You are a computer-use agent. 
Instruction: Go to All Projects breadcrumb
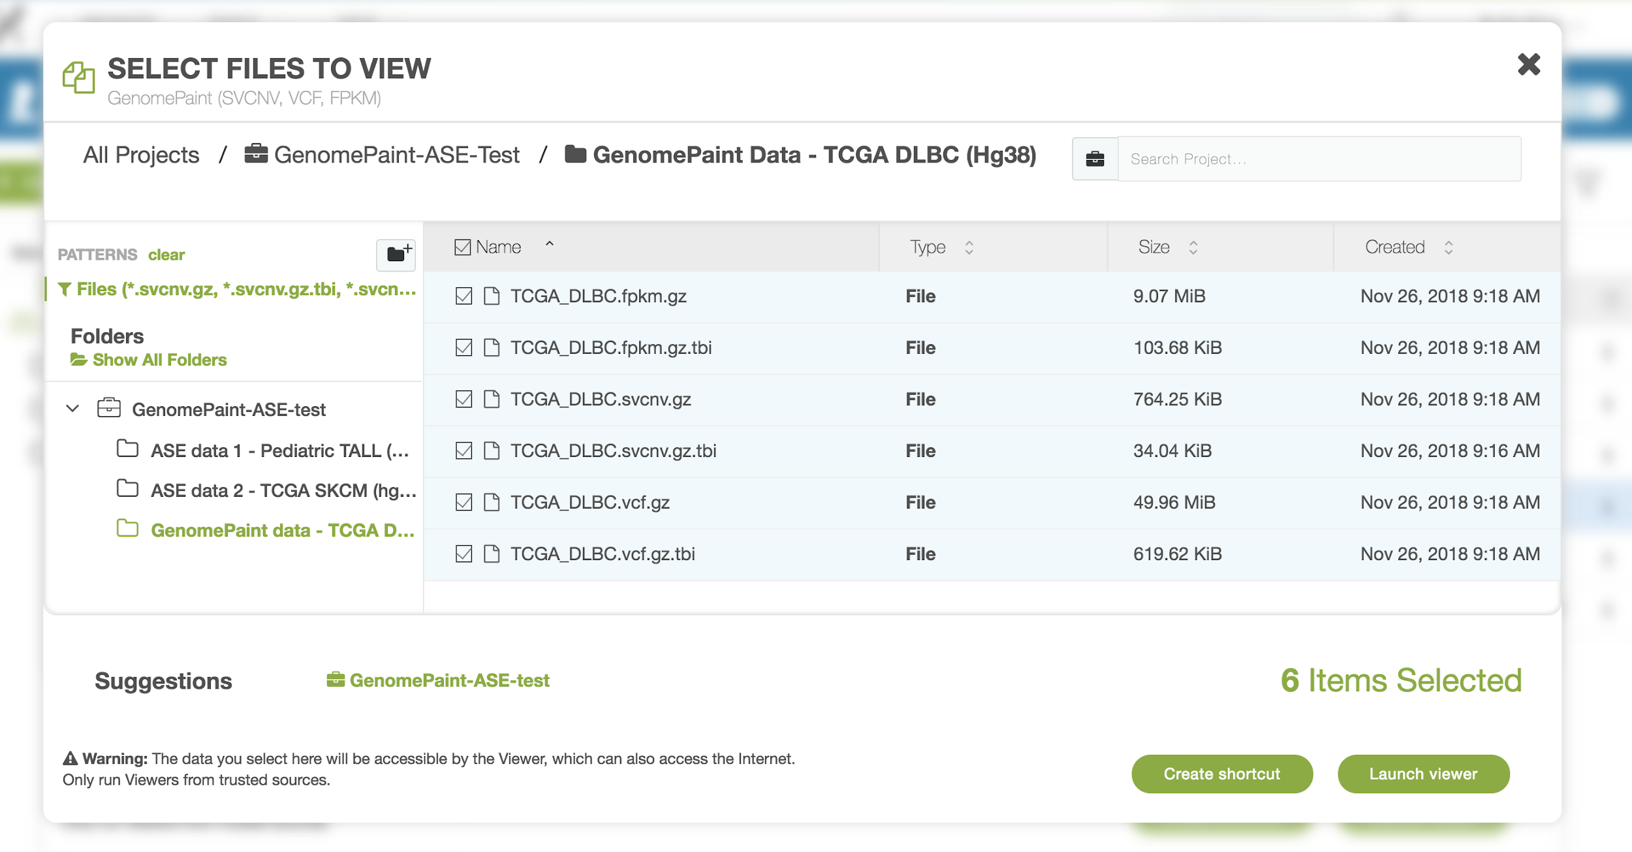point(141,155)
